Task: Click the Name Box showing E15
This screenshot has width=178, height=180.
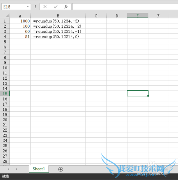Action: pos(16,7)
